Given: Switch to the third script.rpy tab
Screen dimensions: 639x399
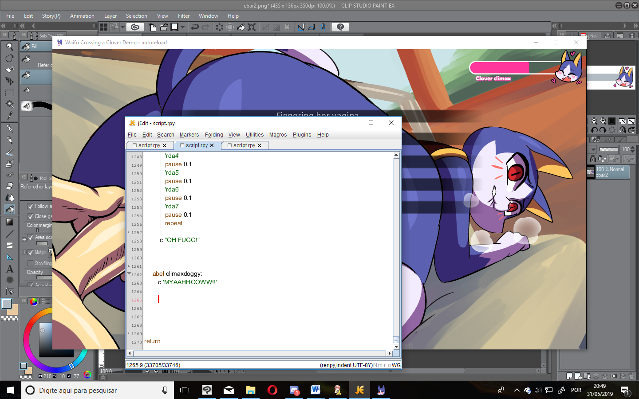Looking at the screenshot, I should 244,145.
